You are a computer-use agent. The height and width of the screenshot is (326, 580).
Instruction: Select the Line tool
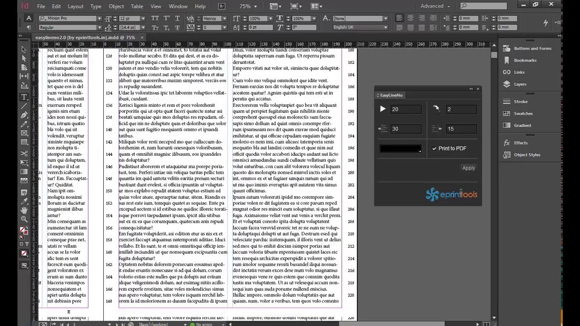pos(24,106)
